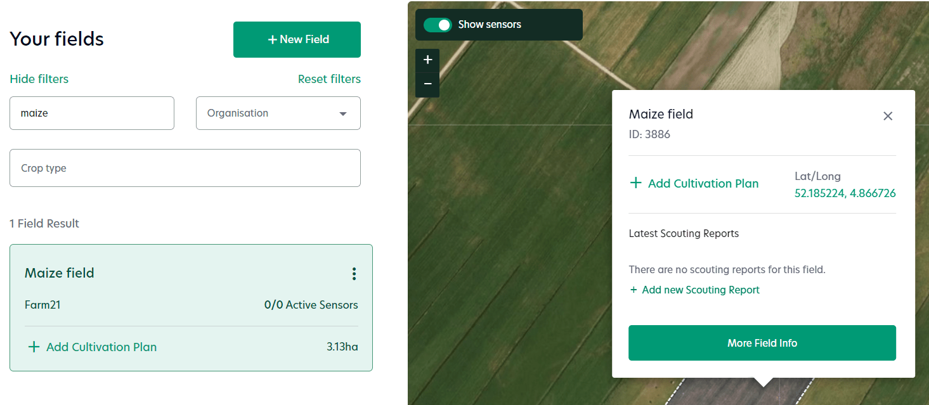The height and width of the screenshot is (405, 929).
Task: Disable the Show sensors toggle
Action: 438,25
